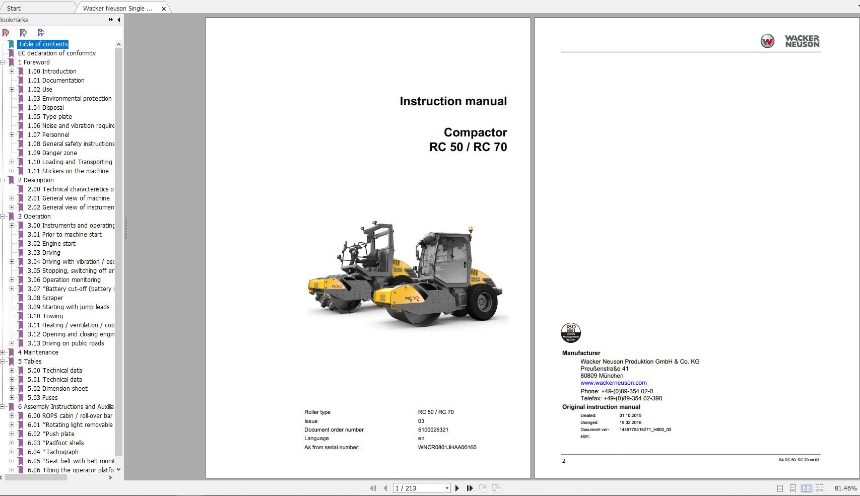Click the 81.46% zoom level
This screenshot has height=496, width=860.
click(845, 488)
